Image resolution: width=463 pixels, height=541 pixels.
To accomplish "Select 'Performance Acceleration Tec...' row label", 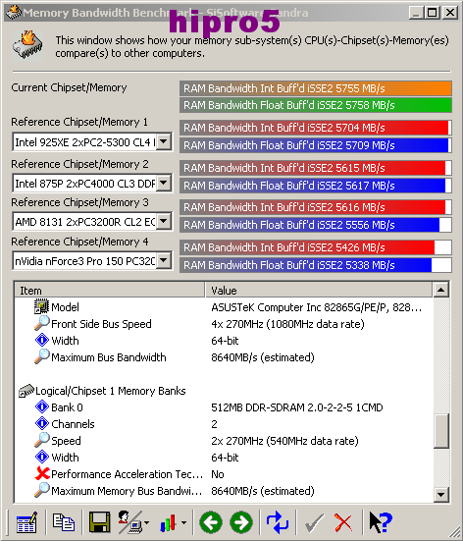I will [127, 474].
